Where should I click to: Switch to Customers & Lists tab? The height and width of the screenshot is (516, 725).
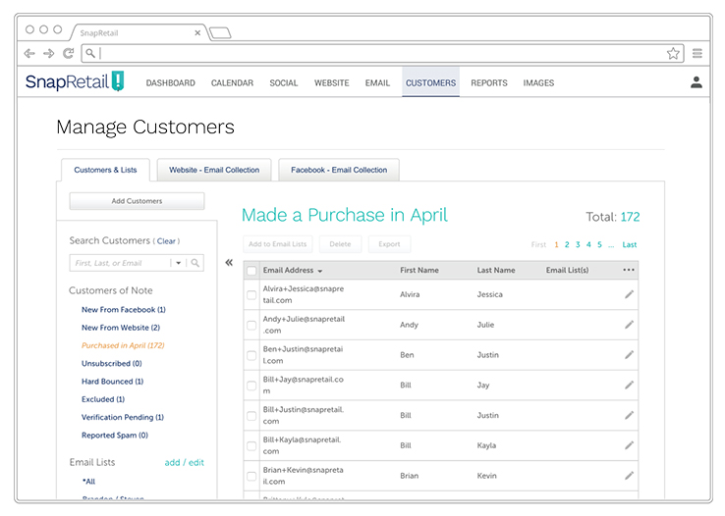point(105,170)
